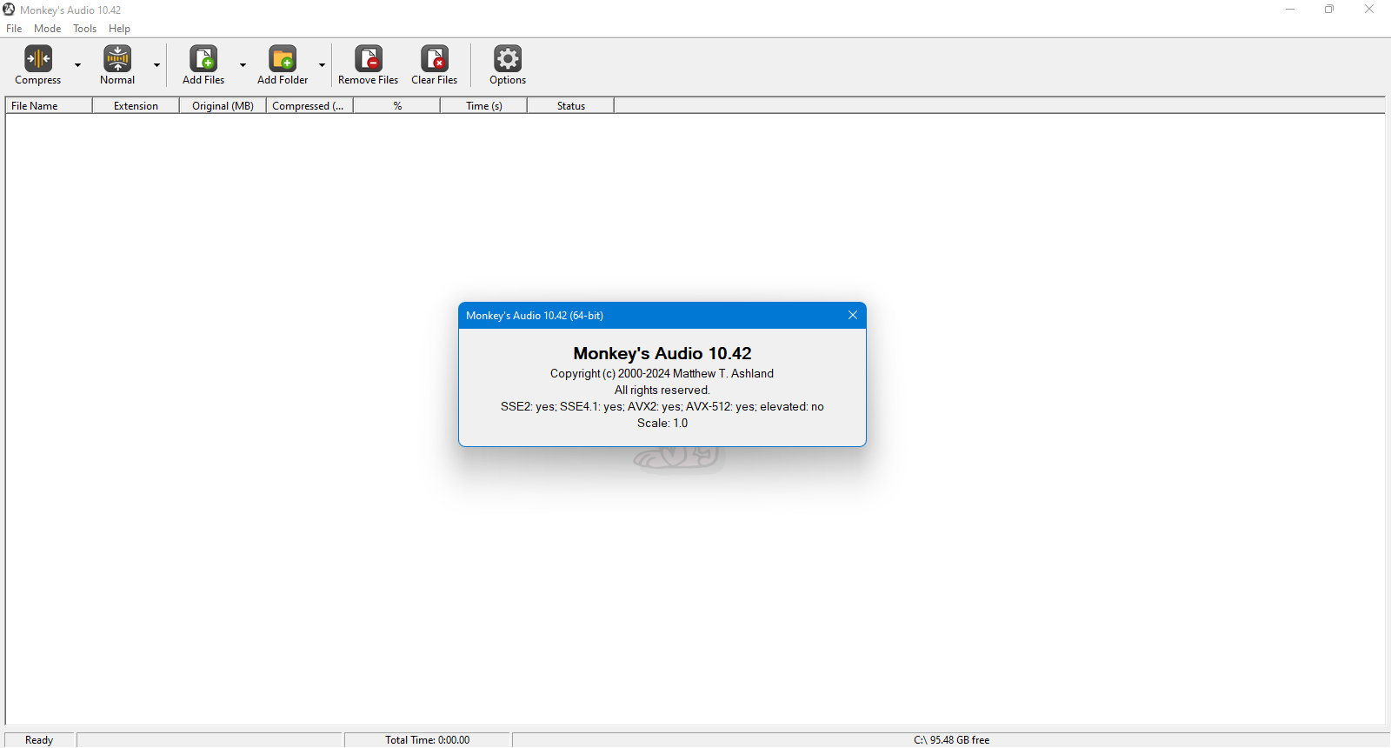Click the Monkey's Audio title bar logo
The image size is (1391, 748).
click(9, 10)
